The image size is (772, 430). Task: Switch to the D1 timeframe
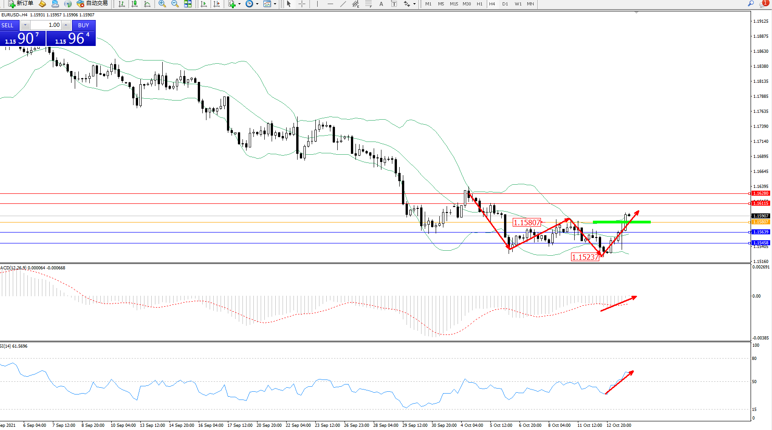(x=505, y=4)
